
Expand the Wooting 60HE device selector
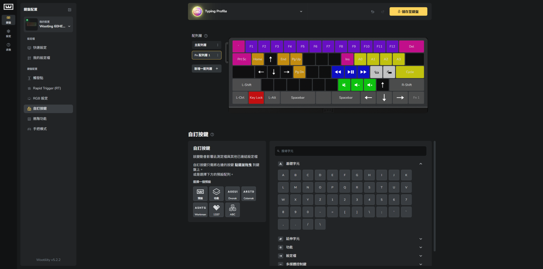[69, 26]
